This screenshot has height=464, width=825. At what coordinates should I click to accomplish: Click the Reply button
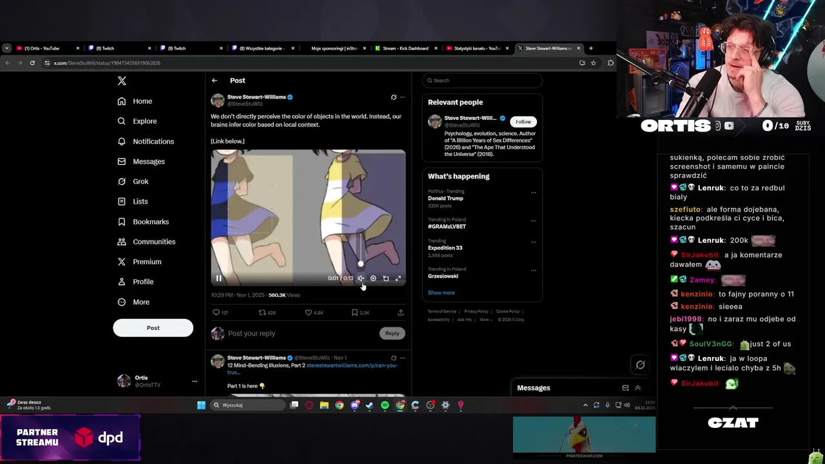click(x=393, y=333)
